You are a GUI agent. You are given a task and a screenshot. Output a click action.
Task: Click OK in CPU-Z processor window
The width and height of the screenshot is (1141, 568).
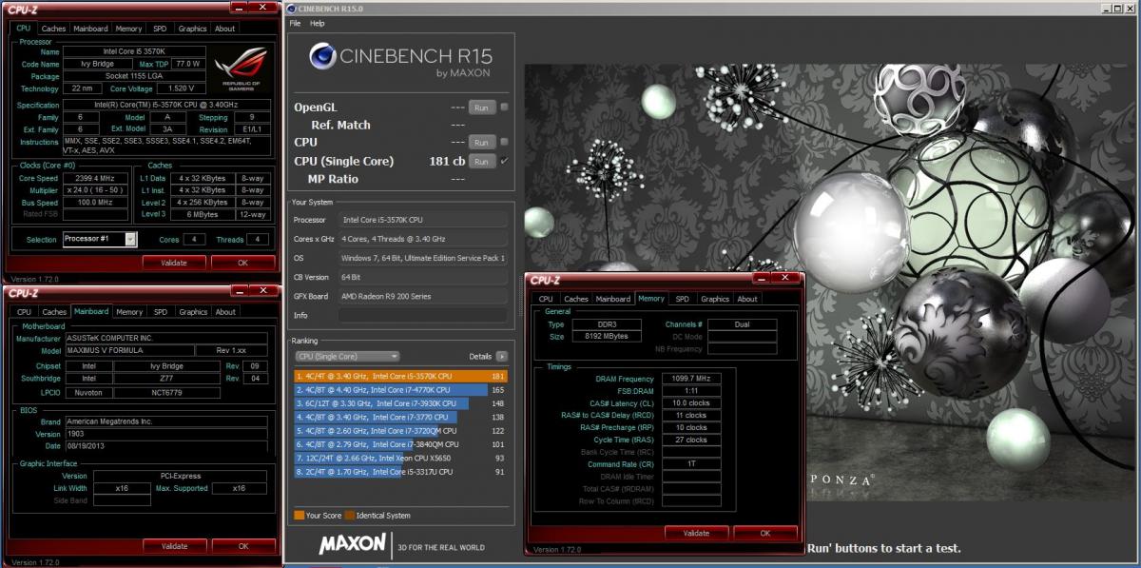[x=242, y=263]
